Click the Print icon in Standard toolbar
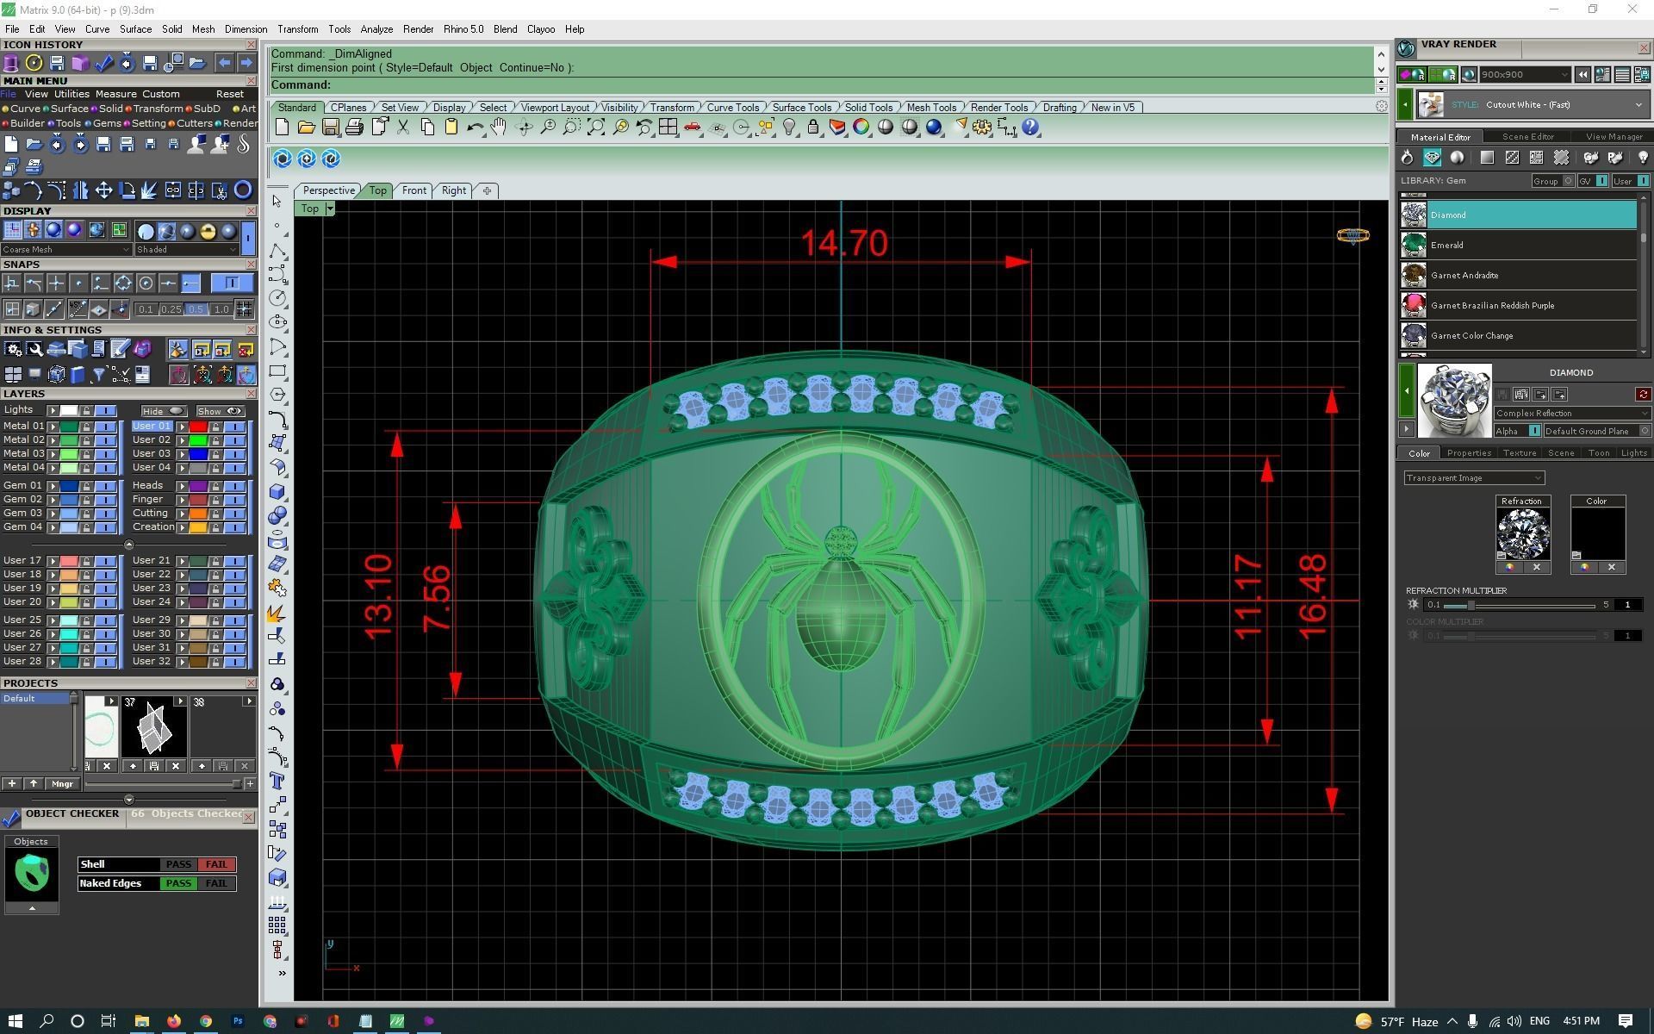 click(354, 128)
